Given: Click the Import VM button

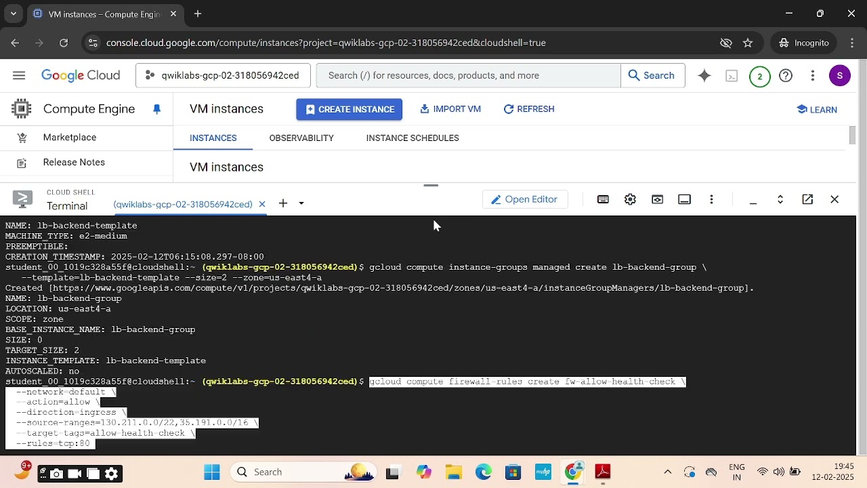Looking at the screenshot, I should [x=450, y=109].
